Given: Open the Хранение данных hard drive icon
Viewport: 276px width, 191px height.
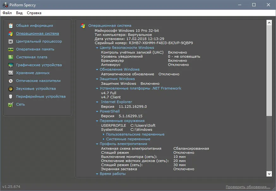Looking at the screenshot, I should point(11,73).
